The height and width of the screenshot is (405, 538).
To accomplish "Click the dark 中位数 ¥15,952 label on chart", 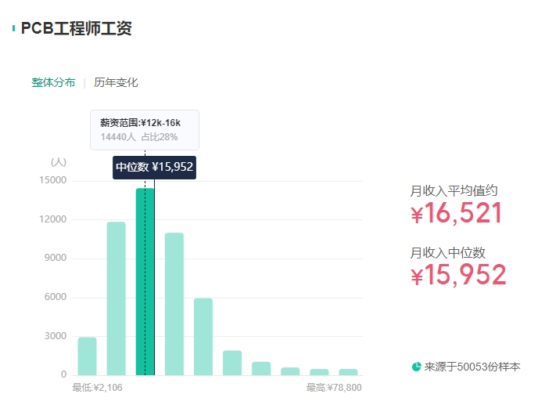I will pos(154,167).
